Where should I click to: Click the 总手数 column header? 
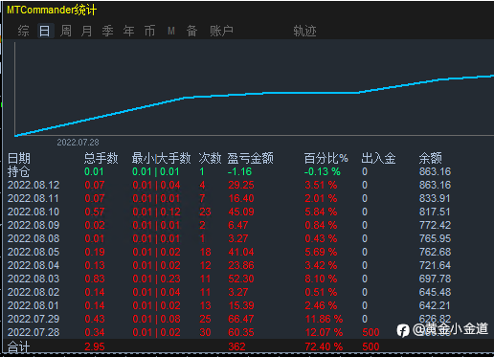coord(101,158)
